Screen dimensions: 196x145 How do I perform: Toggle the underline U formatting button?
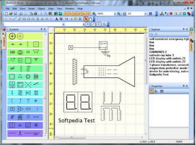point(99,24)
